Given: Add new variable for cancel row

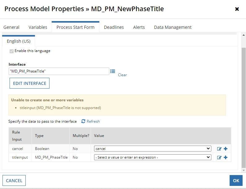Looking at the screenshot, I should pyautogui.click(x=226, y=149).
